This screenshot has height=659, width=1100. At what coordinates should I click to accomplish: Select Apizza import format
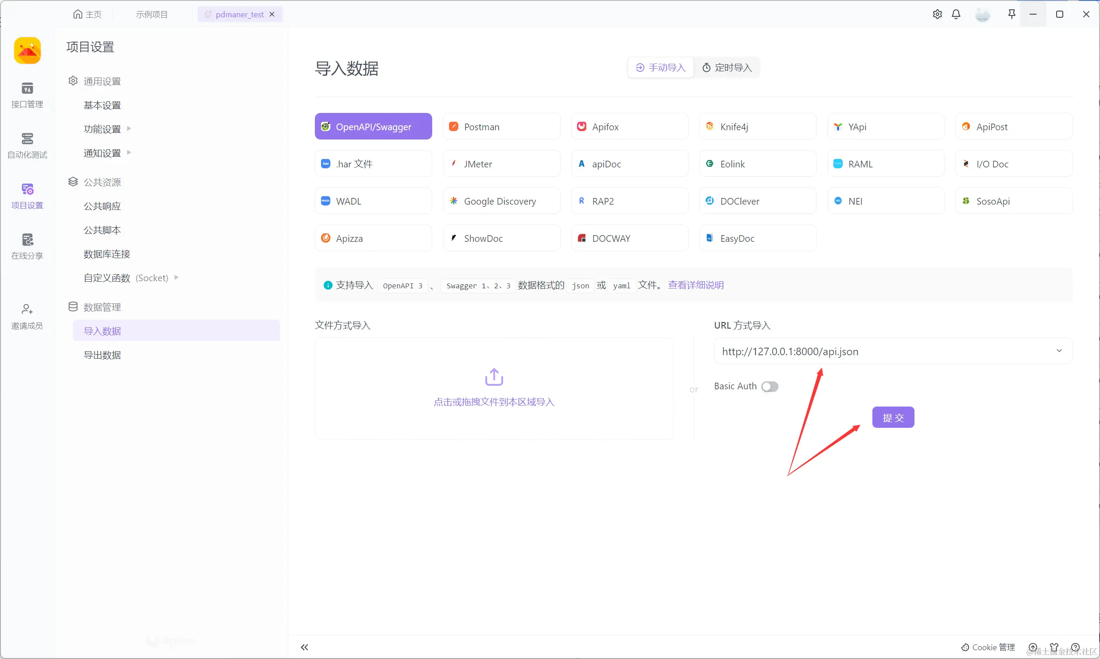click(x=373, y=238)
